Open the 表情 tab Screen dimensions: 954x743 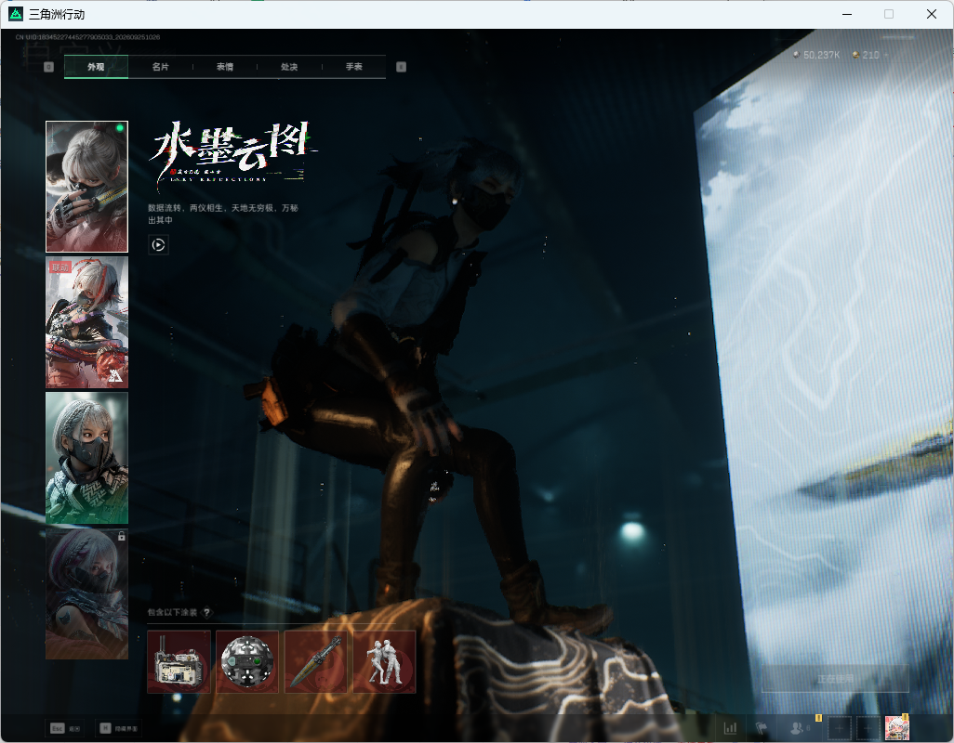coord(225,67)
